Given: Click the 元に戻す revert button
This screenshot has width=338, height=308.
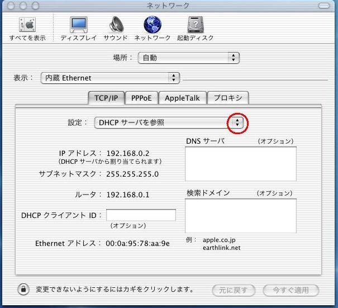Looking at the screenshot, I should (x=234, y=290).
